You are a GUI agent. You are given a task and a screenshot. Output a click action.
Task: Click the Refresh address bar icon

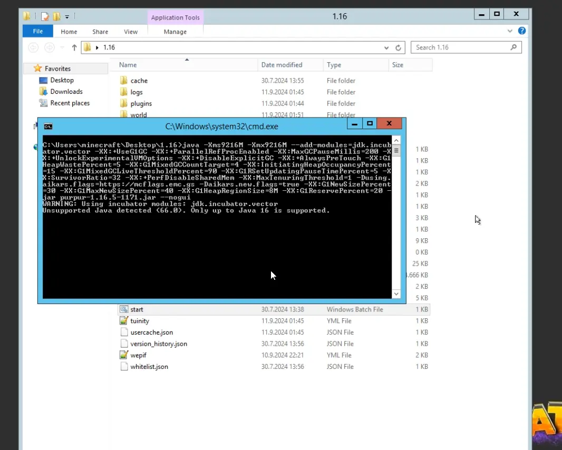click(x=398, y=47)
